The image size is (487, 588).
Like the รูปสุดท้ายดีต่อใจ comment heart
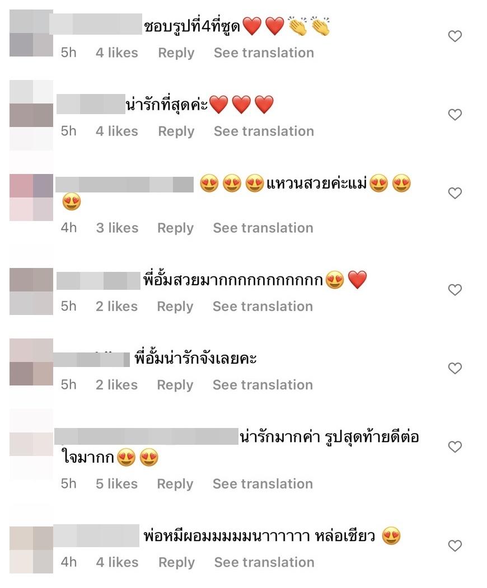pos(455,446)
